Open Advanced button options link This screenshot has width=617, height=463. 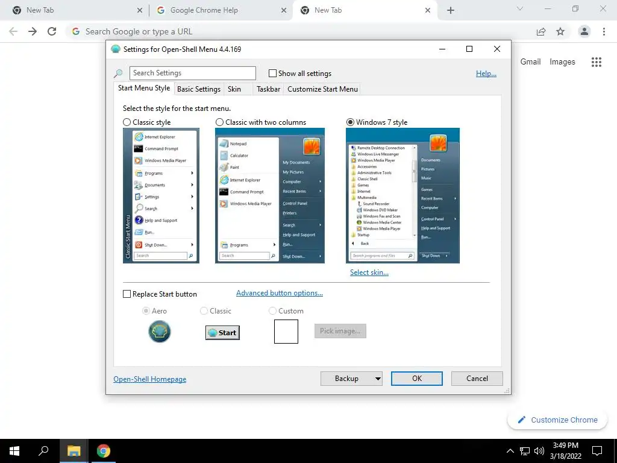[x=280, y=294]
